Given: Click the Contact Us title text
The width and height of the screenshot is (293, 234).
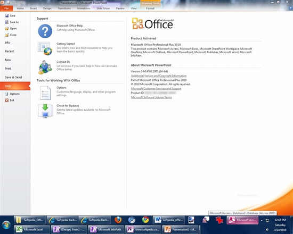Looking at the screenshot, I should click(x=63, y=62).
